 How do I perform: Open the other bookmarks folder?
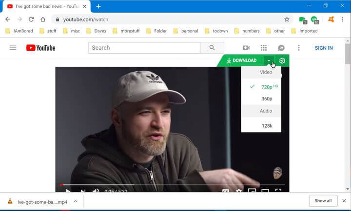tap(275, 31)
